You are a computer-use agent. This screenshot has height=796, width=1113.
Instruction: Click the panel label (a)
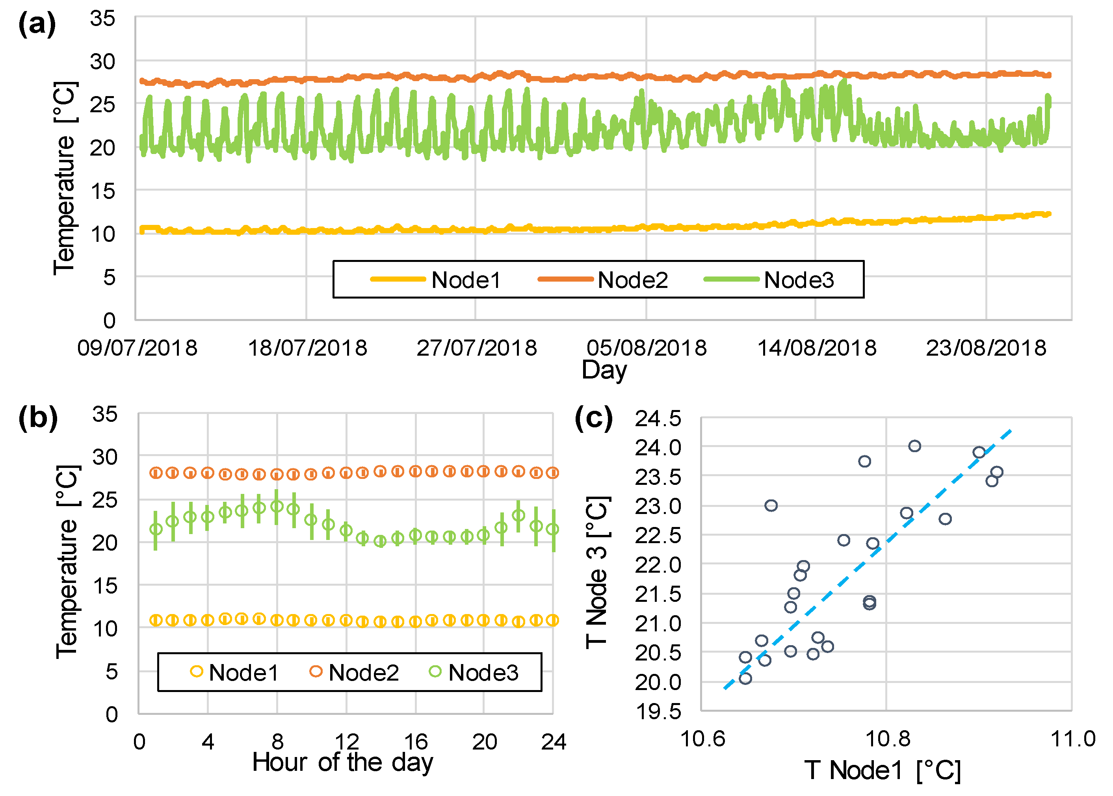click(37, 24)
